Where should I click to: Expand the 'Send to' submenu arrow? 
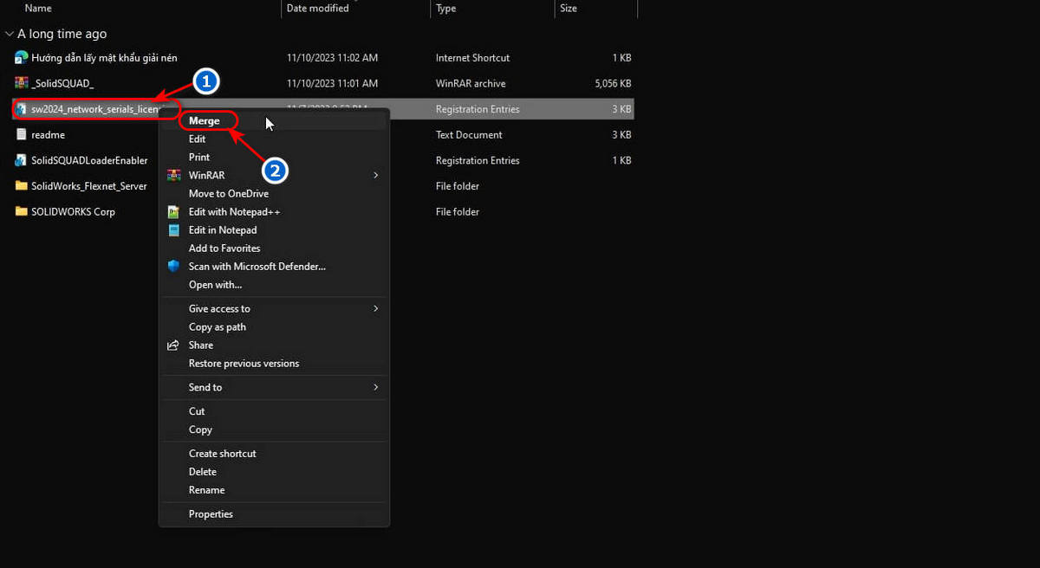coord(376,388)
